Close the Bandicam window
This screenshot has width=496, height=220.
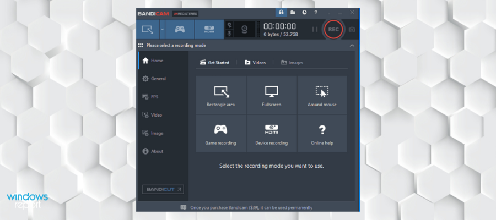(352, 12)
